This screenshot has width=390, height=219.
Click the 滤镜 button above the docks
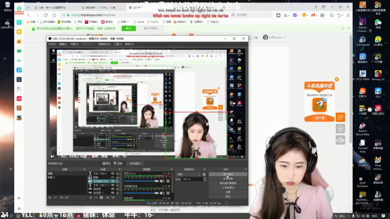tap(118, 164)
